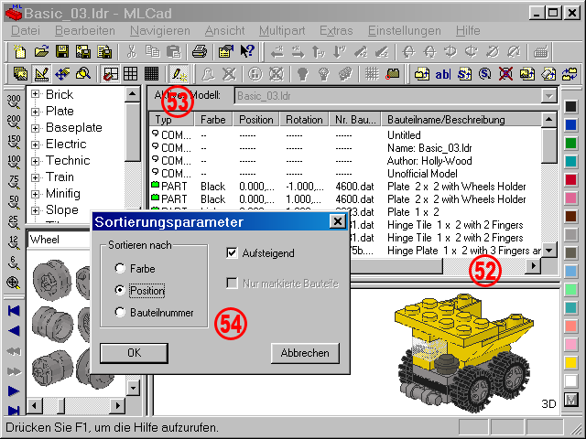The width and height of the screenshot is (586, 439).
Task: Select the 50 percent zoom icon
Action: (14, 203)
